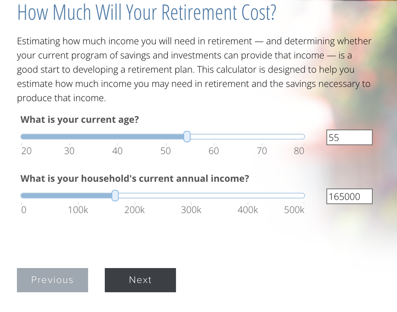Set age slider at the 30 mark
This screenshot has width=397, height=312.
(69, 137)
